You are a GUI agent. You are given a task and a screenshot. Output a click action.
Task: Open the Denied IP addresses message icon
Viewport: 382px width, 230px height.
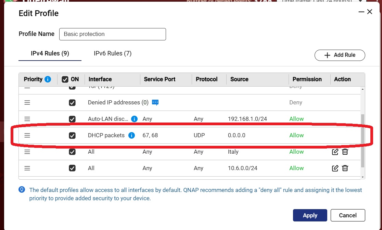155,102
